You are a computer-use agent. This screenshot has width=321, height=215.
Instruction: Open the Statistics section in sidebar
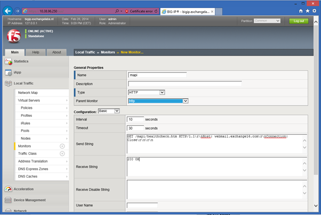(21, 61)
